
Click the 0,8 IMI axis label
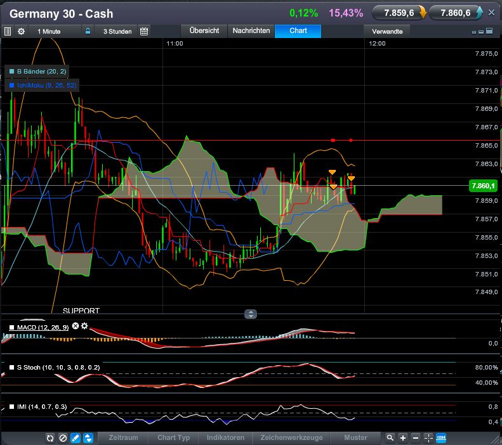pos(493,406)
